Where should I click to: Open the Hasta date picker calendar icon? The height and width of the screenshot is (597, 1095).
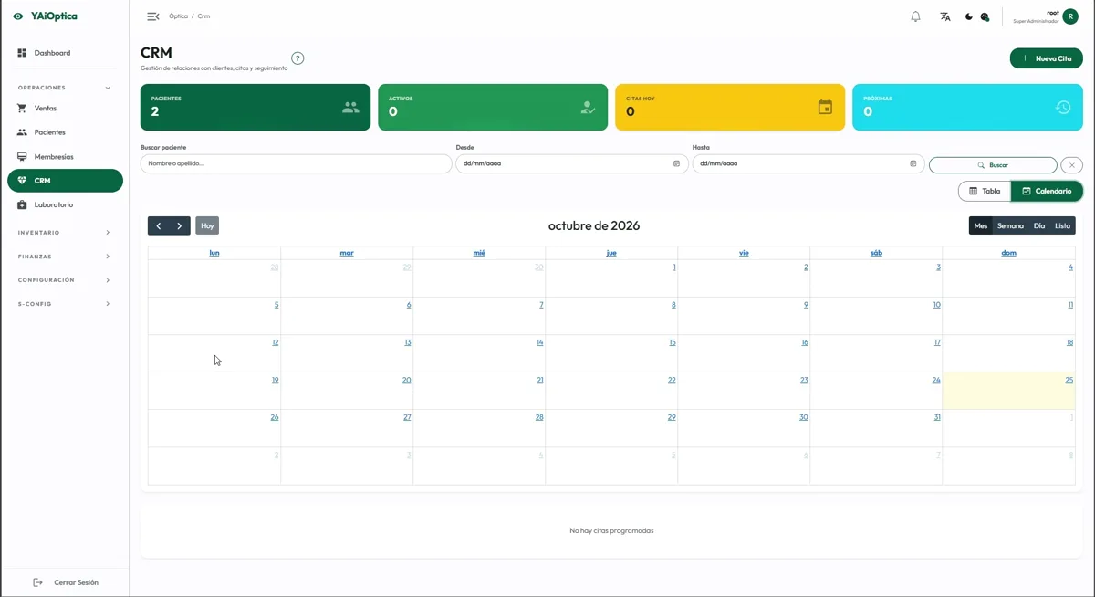pyautogui.click(x=912, y=163)
